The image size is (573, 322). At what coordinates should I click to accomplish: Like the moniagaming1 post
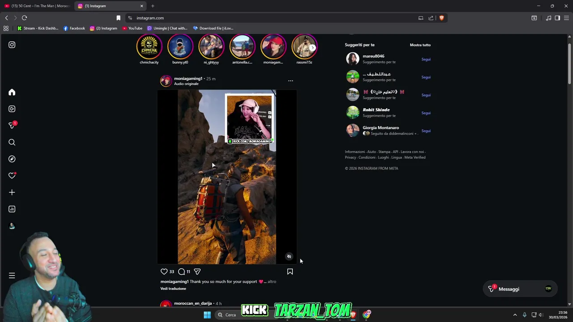click(164, 271)
